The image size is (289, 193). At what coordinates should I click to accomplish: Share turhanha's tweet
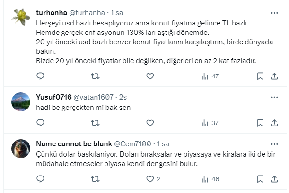(x=274, y=76)
